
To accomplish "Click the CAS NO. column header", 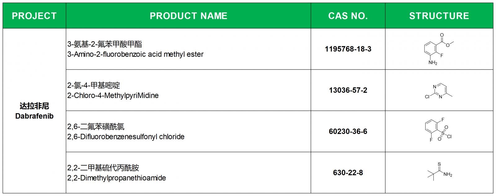I will (x=348, y=16).
